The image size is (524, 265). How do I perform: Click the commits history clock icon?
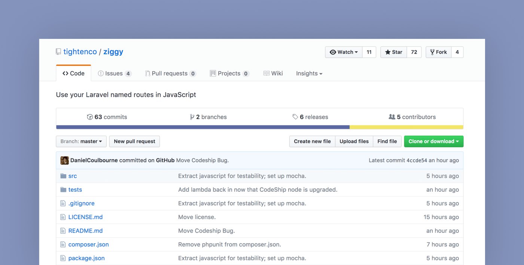(x=90, y=117)
